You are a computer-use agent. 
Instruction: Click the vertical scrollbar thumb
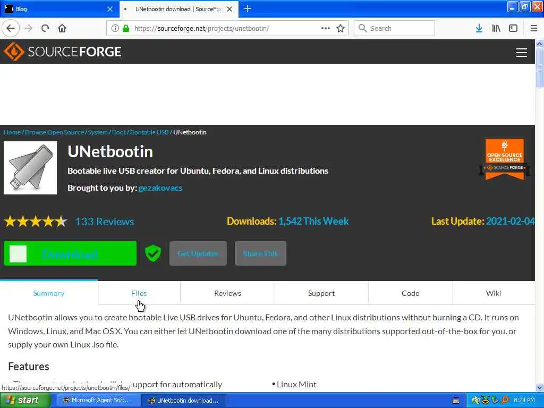539,68
